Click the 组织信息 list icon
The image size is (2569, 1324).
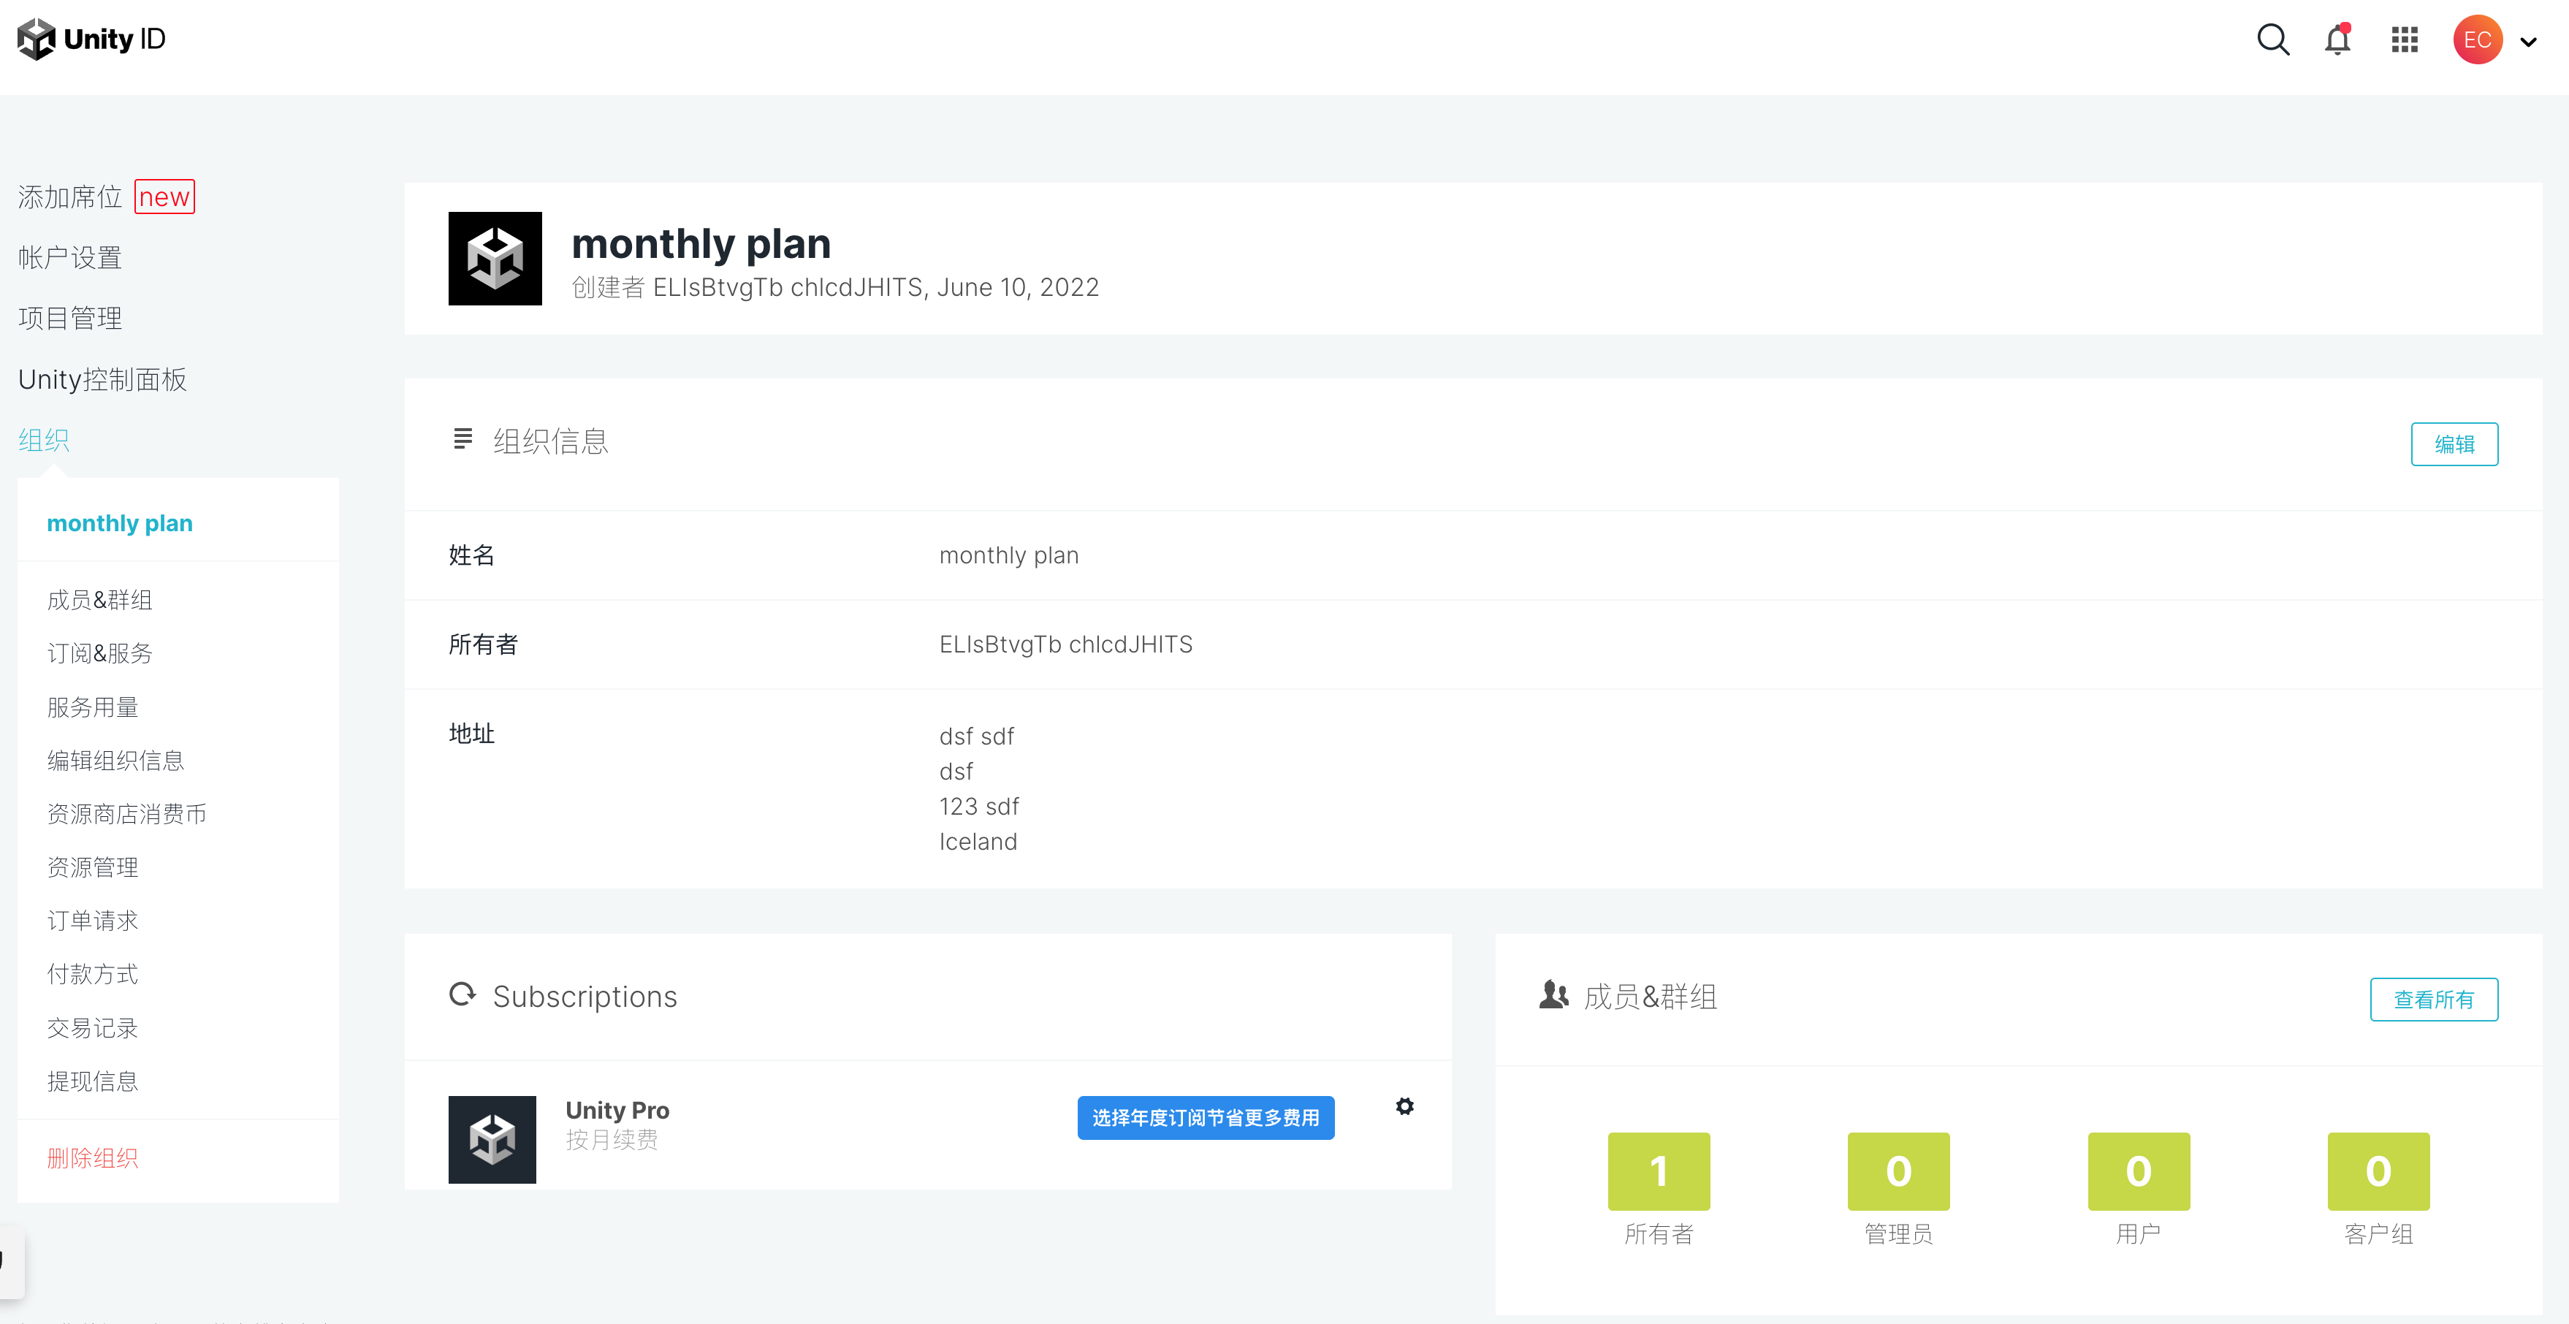[462, 438]
